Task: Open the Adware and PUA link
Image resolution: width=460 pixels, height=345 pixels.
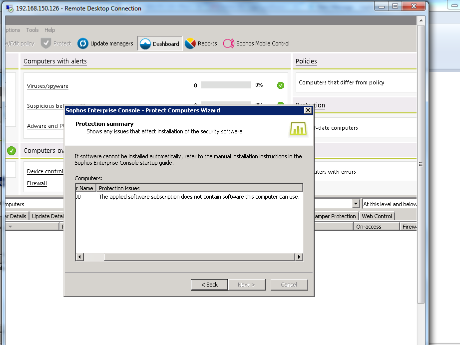Action: point(45,126)
